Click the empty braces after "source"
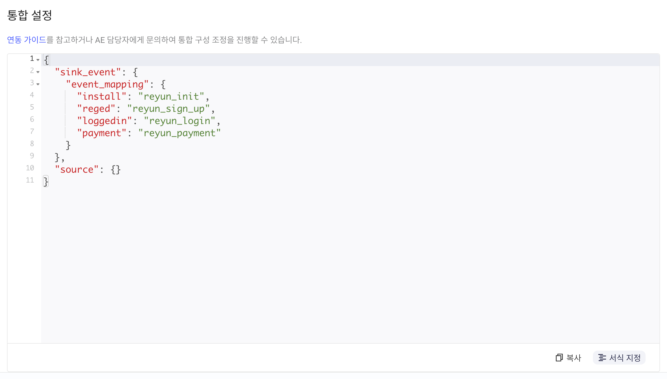667x379 pixels. (x=116, y=170)
